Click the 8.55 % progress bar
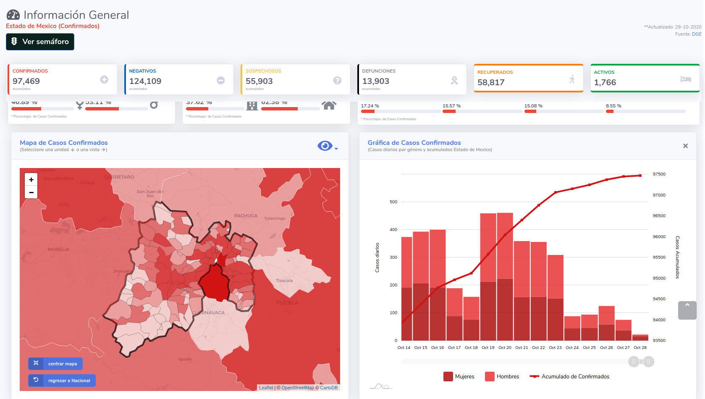This screenshot has width=705, height=399. (x=646, y=111)
